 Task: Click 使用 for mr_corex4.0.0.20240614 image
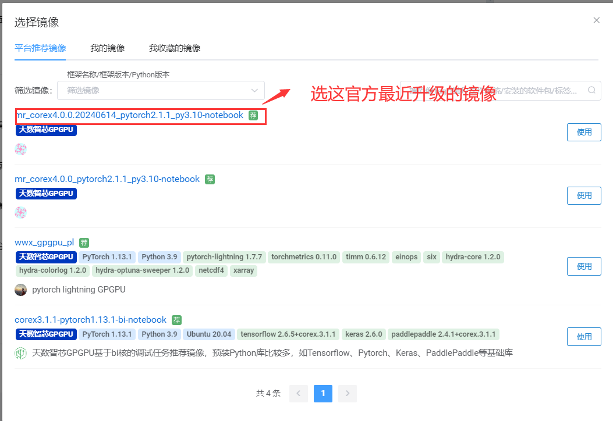584,132
